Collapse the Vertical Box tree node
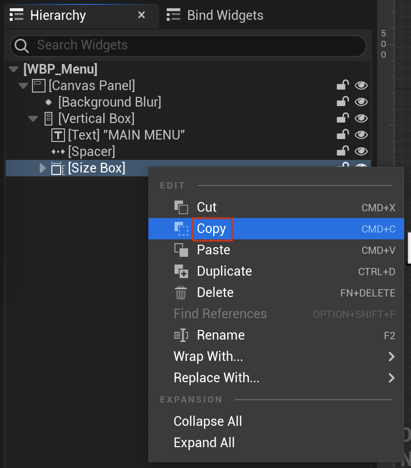Image resolution: width=411 pixels, height=468 pixels. click(x=33, y=119)
